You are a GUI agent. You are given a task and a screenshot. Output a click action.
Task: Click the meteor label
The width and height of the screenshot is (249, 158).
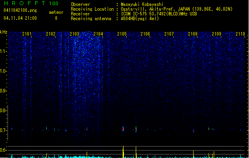56,12
